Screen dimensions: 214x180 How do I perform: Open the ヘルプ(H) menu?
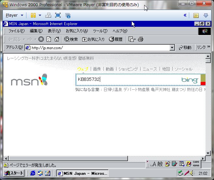[x=120, y=31]
